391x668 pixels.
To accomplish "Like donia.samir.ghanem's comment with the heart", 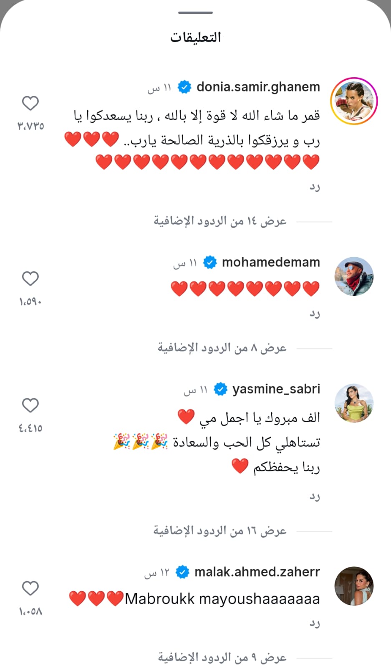I will (x=30, y=103).
